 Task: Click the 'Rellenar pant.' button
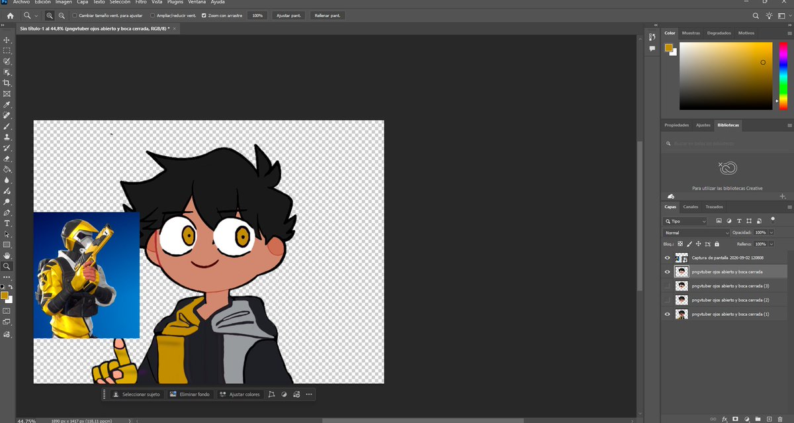328,15
